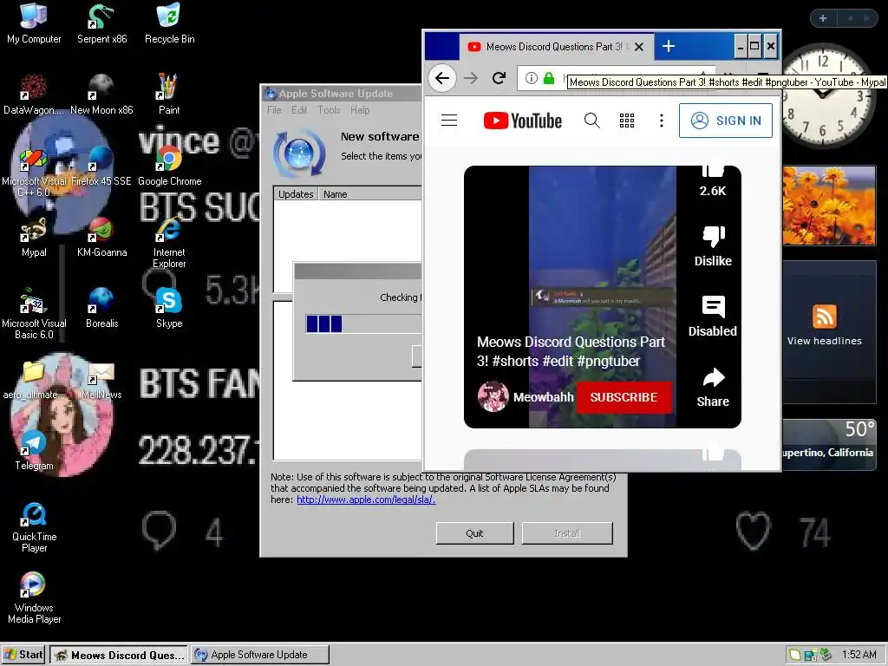This screenshot has width=888, height=666.
Task: Open Tools menu in Apple Software Update
Action: click(329, 110)
